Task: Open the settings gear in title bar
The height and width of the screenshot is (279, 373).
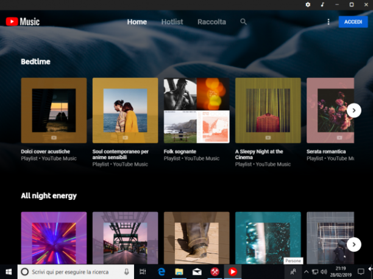Action: pyautogui.click(x=308, y=4)
